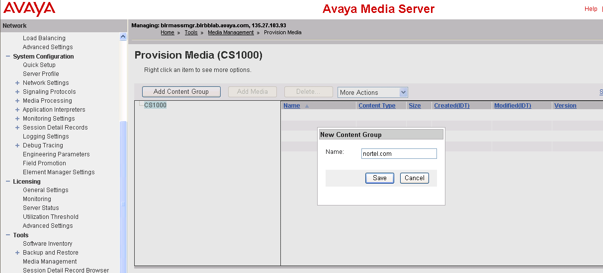Open the More Actions dropdown
Viewport: 603px width, 273px height.
[372, 92]
